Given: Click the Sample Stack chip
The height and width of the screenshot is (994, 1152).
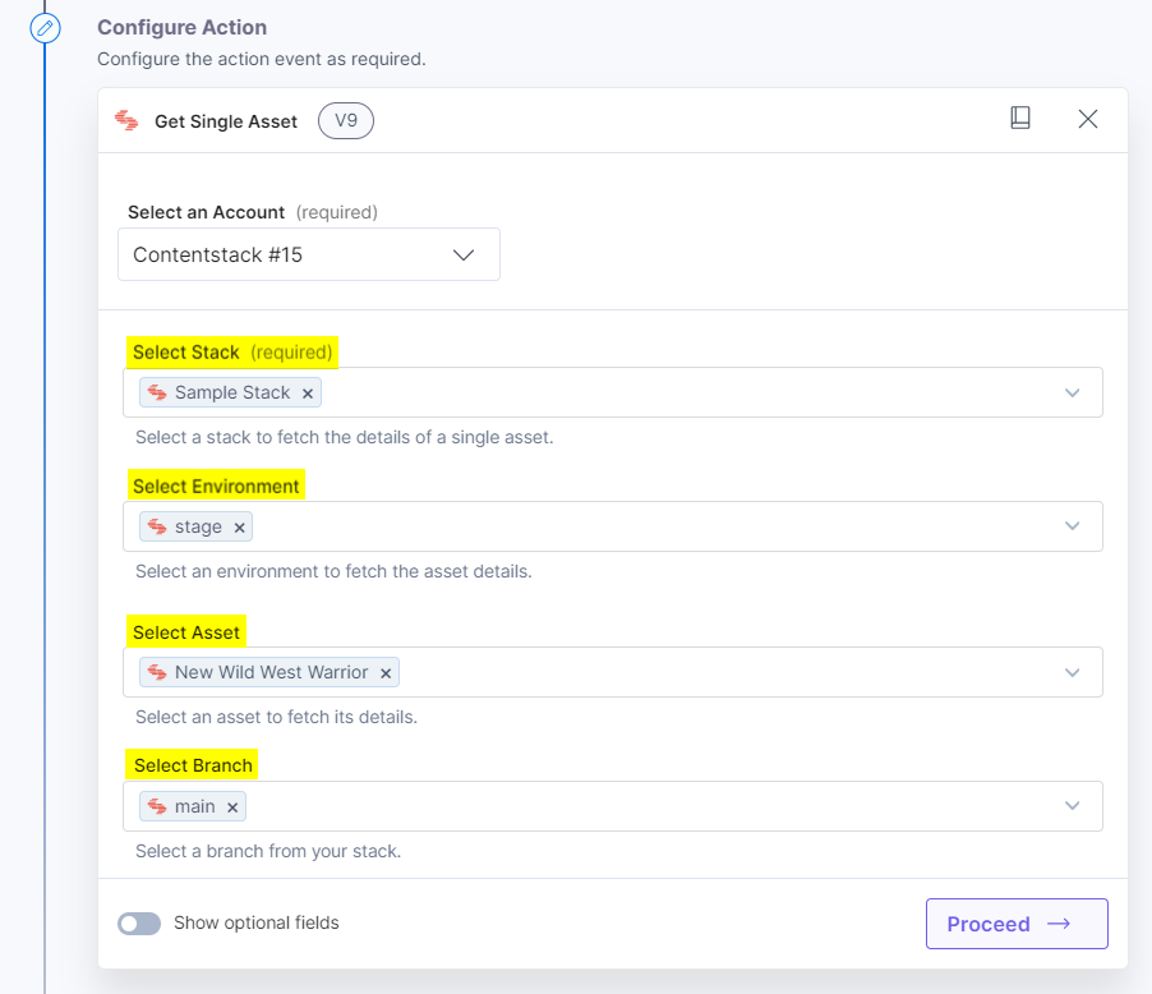Looking at the screenshot, I should (x=230, y=393).
